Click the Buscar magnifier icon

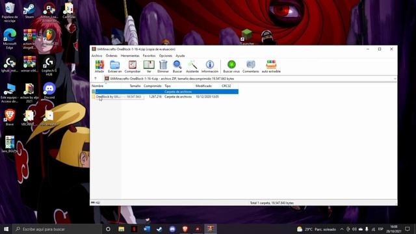[177, 66]
